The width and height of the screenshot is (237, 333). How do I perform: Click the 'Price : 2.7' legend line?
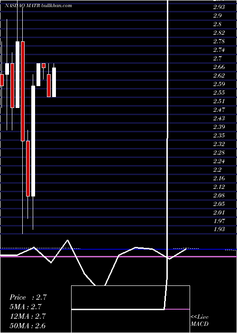point(28,297)
